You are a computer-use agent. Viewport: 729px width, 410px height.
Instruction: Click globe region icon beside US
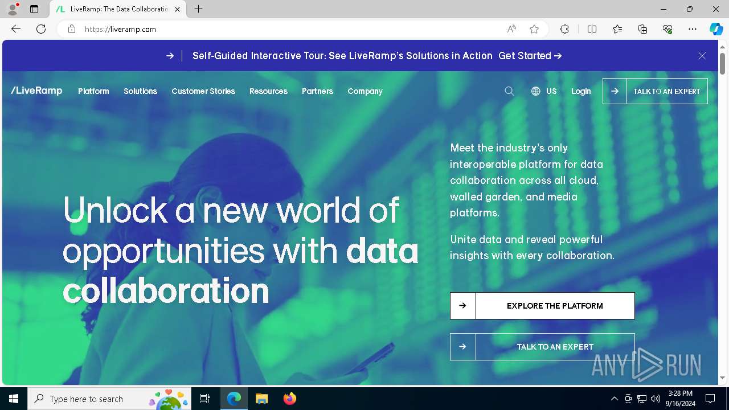(535, 91)
